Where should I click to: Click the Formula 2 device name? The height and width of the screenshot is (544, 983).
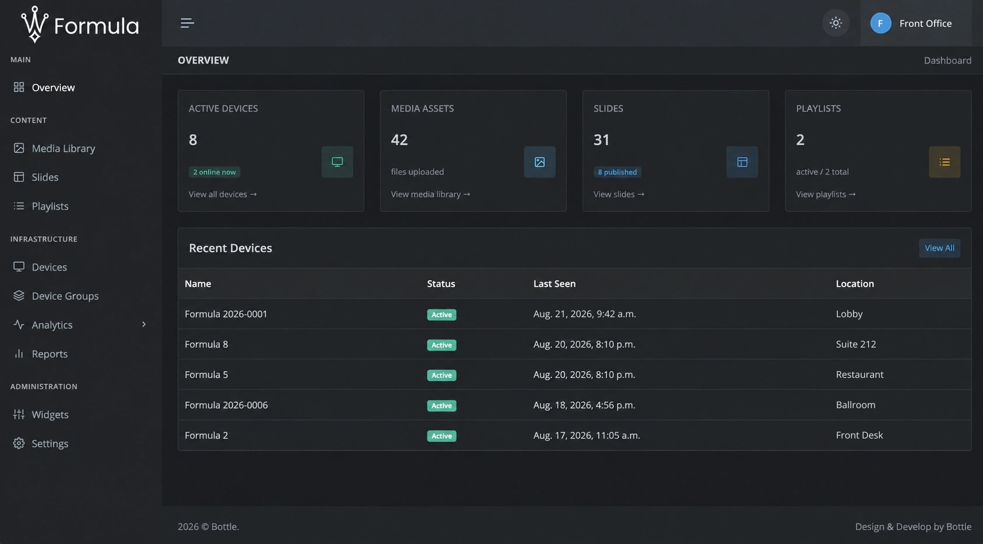206,435
